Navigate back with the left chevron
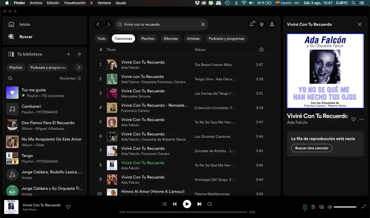 pyautogui.click(x=98, y=24)
